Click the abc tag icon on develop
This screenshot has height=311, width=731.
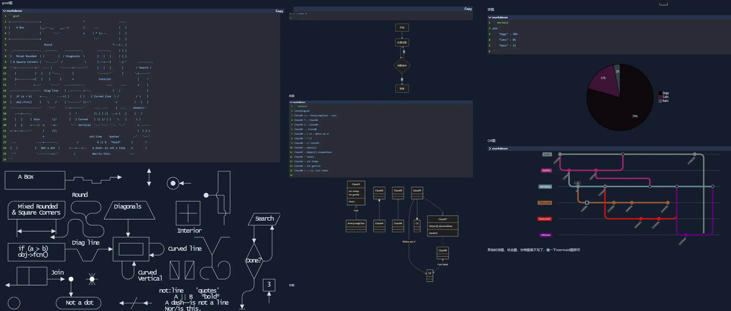point(577,183)
